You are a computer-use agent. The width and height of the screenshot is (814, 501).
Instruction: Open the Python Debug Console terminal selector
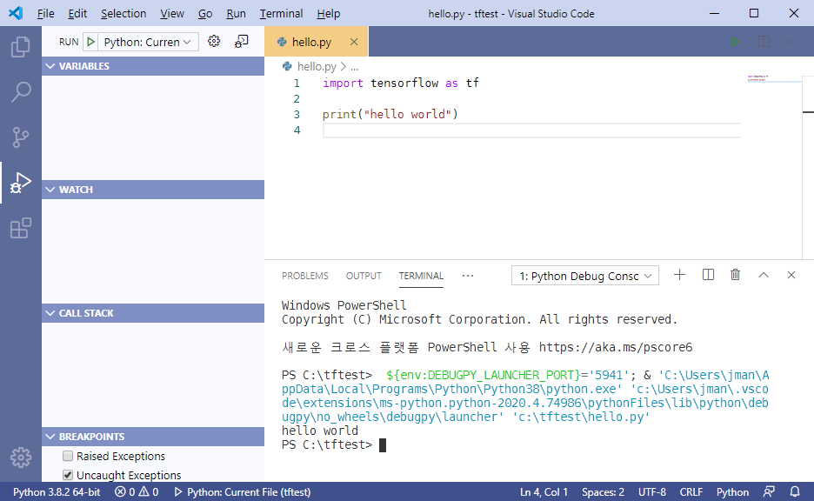[585, 276]
